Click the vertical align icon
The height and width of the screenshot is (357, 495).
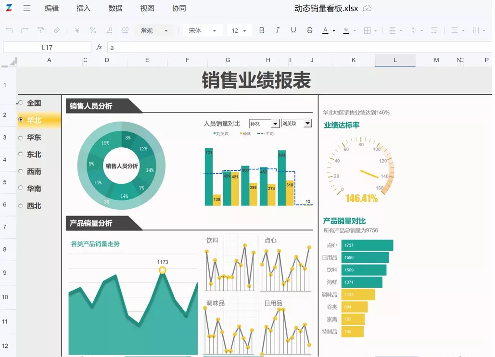pos(413,30)
